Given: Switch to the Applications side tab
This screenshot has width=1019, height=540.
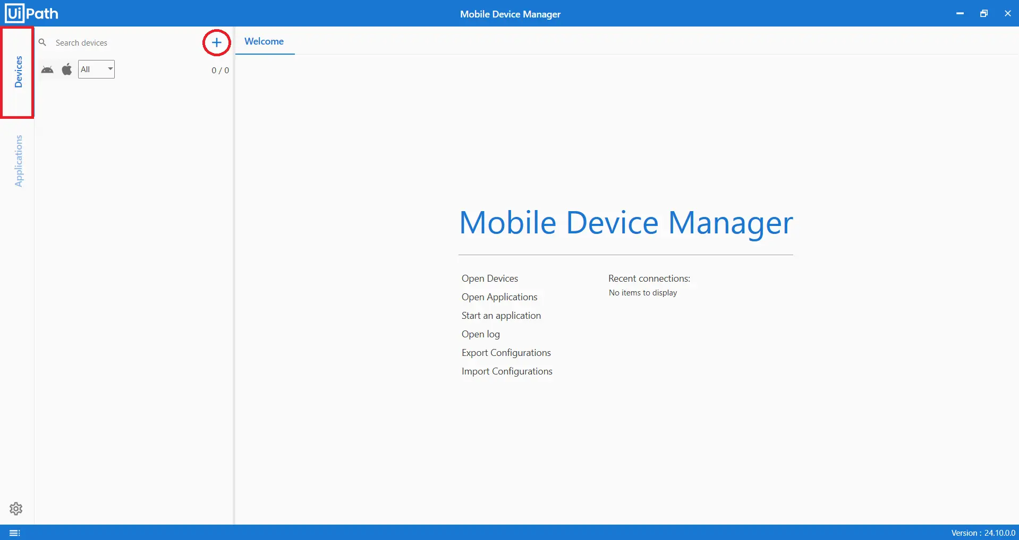Looking at the screenshot, I should tap(19, 161).
